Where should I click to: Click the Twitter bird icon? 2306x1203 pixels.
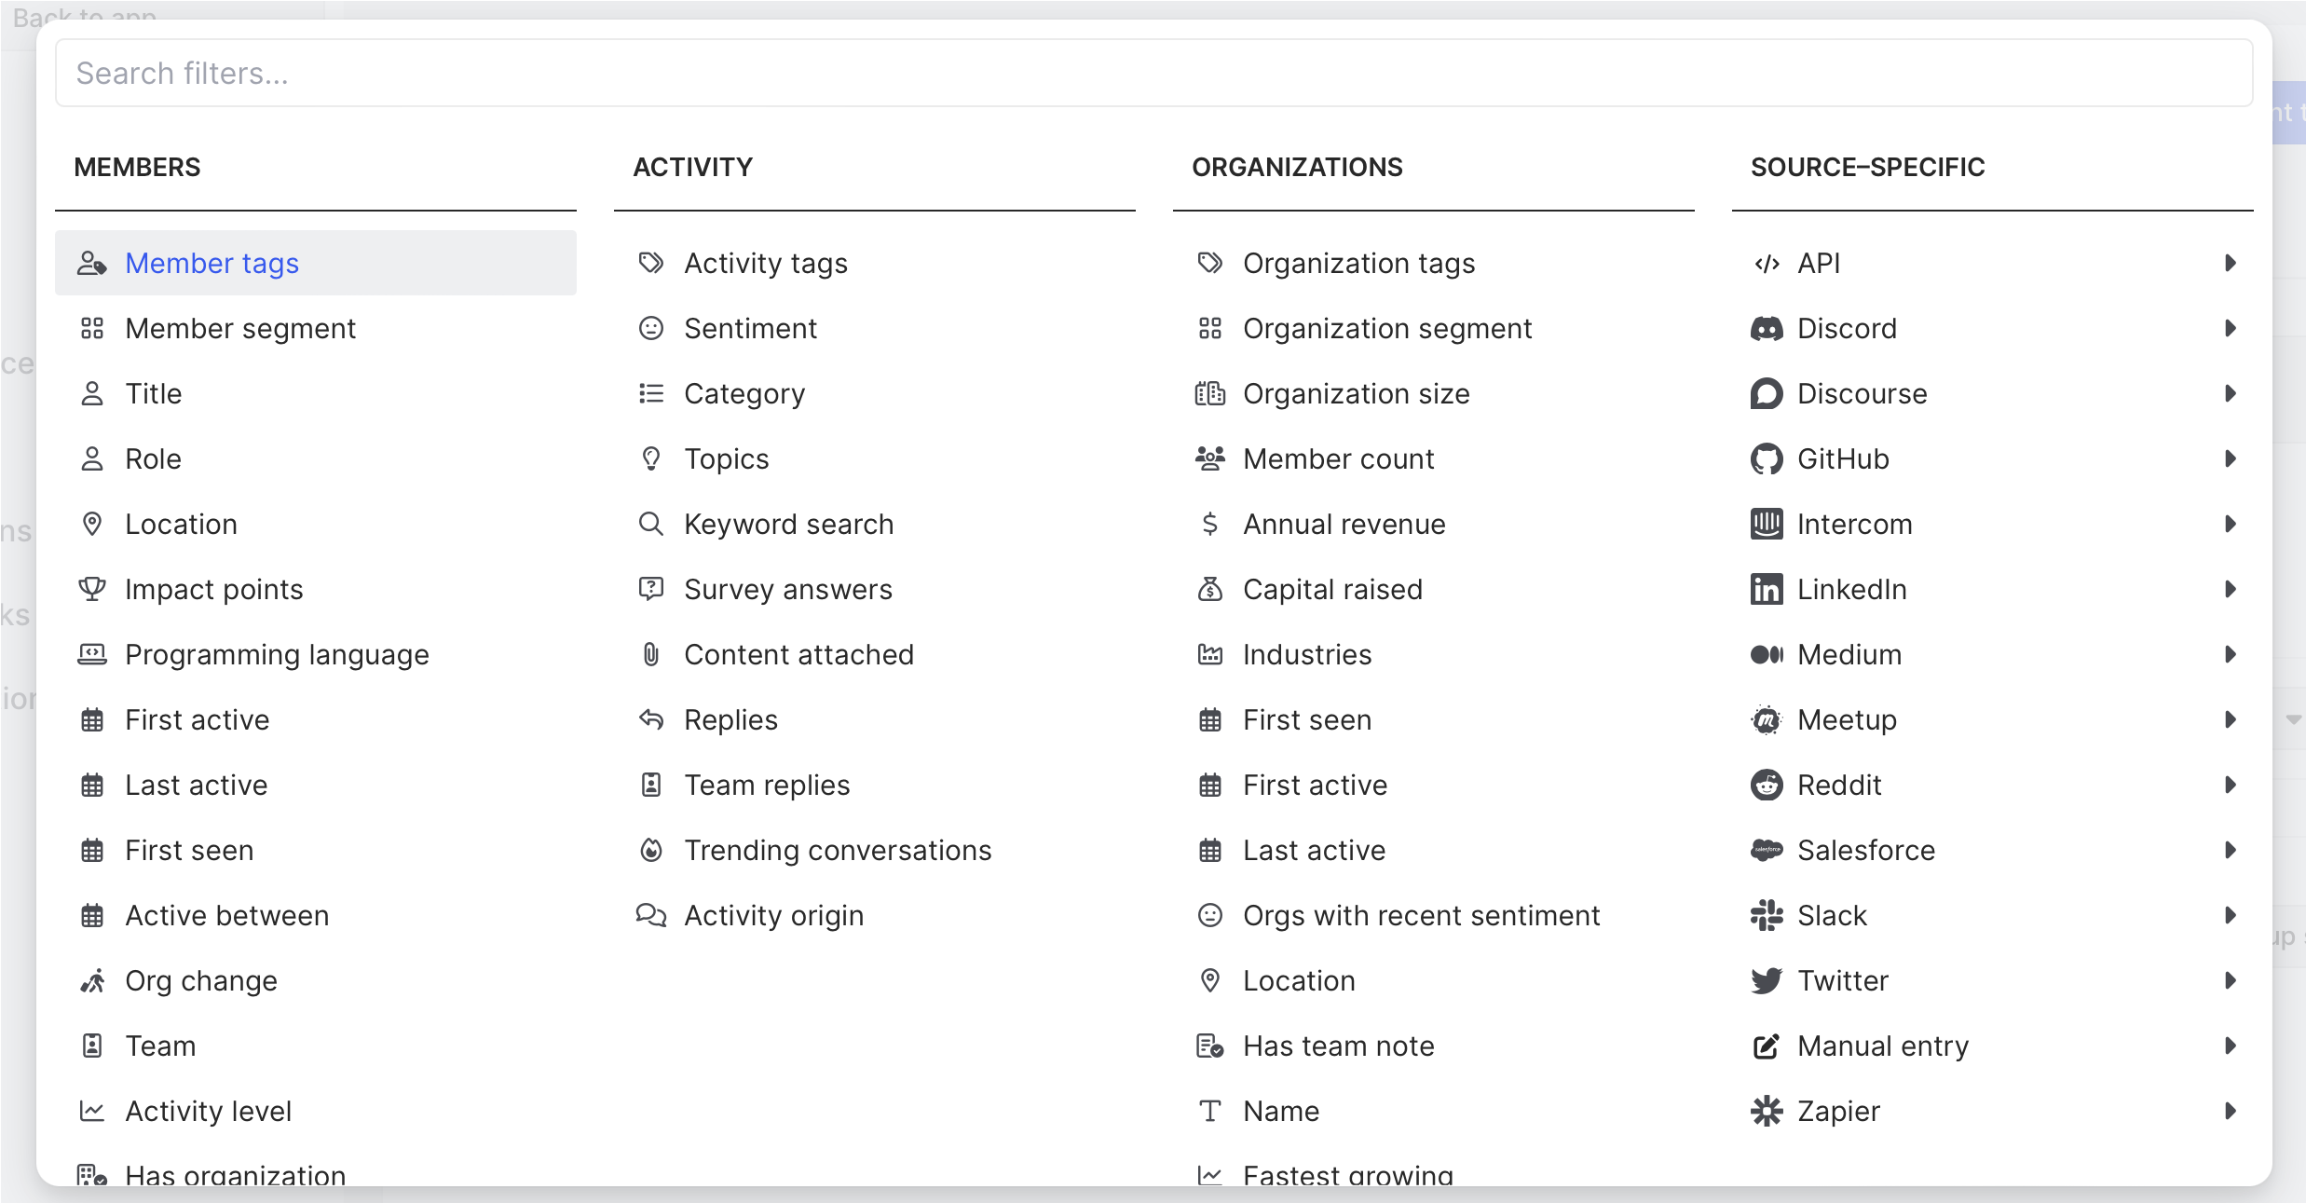pos(1766,981)
